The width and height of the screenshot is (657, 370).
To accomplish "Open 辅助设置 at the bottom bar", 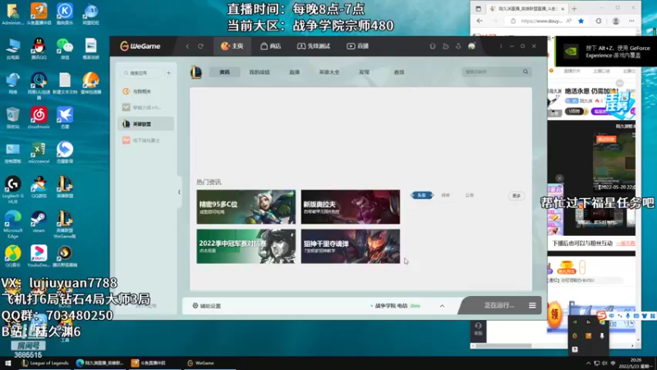I will pyautogui.click(x=207, y=306).
